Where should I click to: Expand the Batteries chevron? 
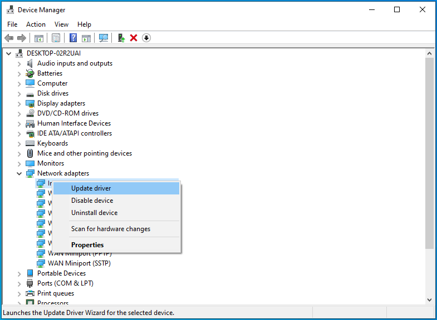pos(19,74)
